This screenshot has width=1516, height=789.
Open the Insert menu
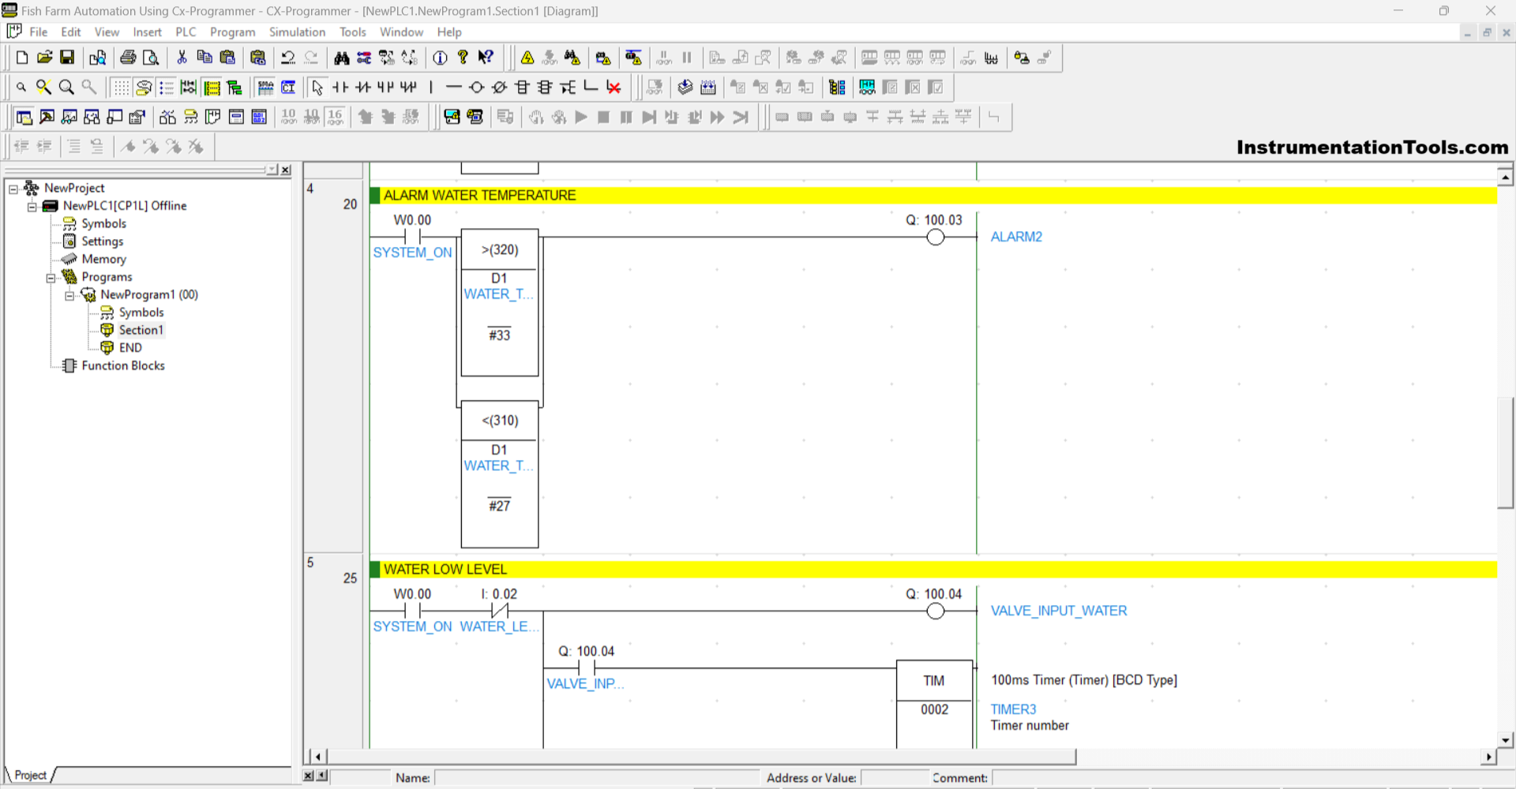pyautogui.click(x=147, y=32)
